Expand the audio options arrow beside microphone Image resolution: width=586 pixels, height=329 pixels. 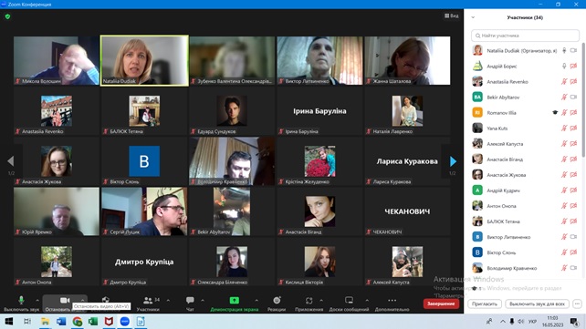tap(37, 300)
